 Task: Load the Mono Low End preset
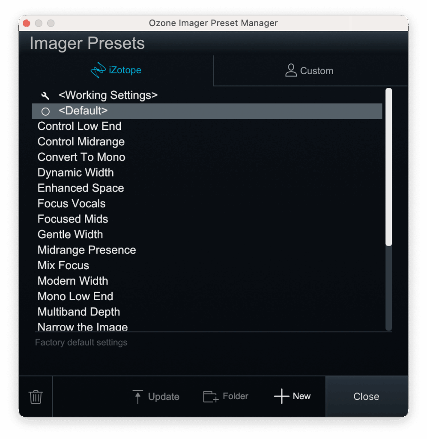tap(75, 296)
